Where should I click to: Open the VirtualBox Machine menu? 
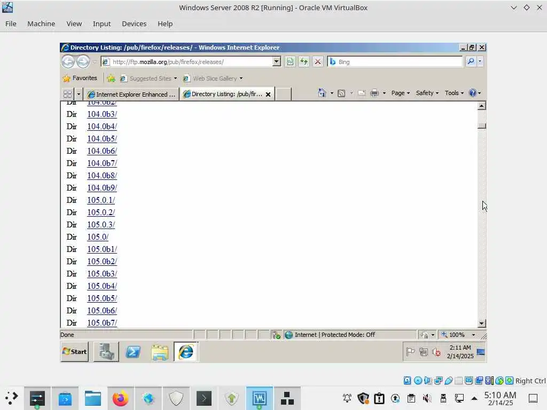41,23
